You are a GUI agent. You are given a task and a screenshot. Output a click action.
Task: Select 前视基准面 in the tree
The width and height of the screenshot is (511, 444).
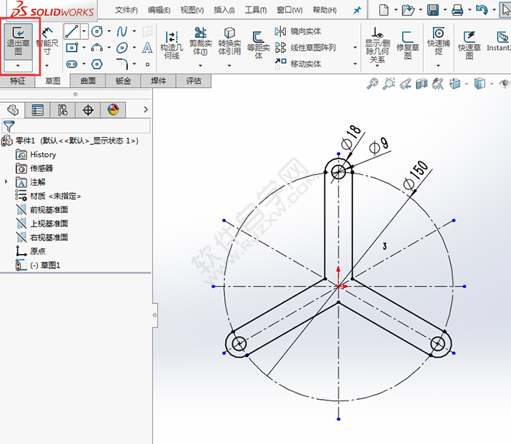[x=42, y=210]
